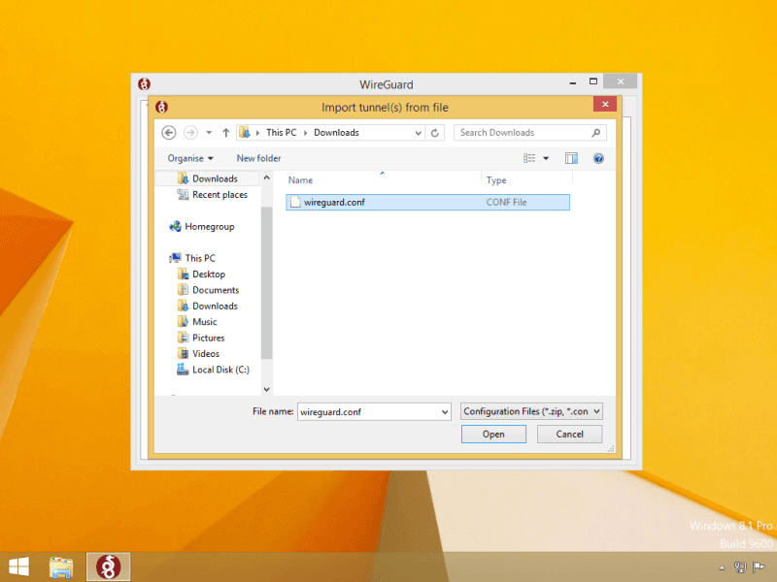Open the help question mark icon

click(x=598, y=158)
